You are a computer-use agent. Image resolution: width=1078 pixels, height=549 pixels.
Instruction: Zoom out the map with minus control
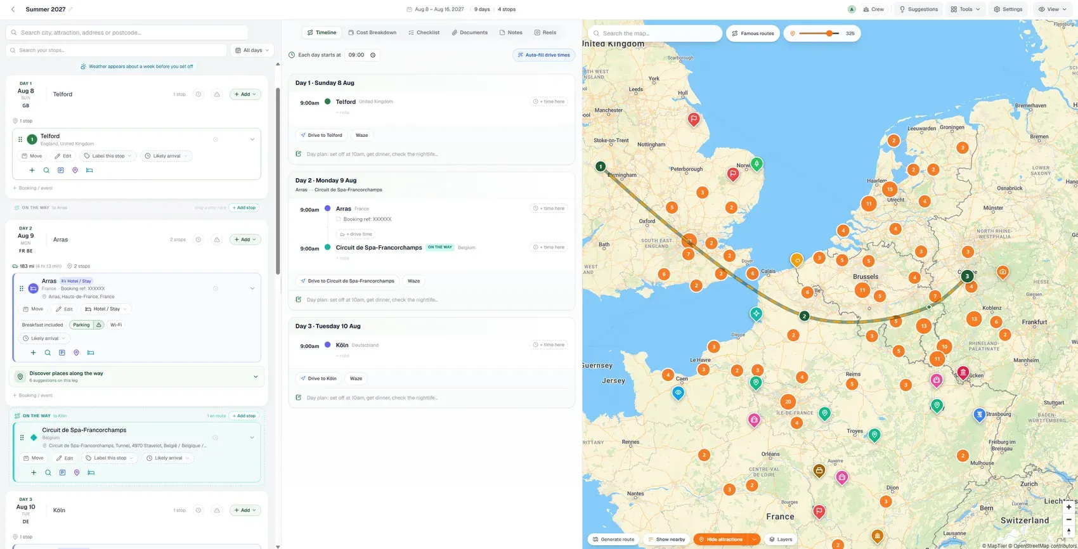coord(1068,519)
